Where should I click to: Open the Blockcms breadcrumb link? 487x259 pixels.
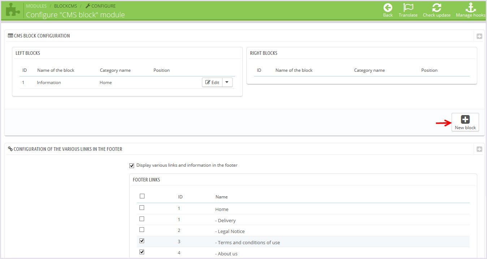point(65,6)
